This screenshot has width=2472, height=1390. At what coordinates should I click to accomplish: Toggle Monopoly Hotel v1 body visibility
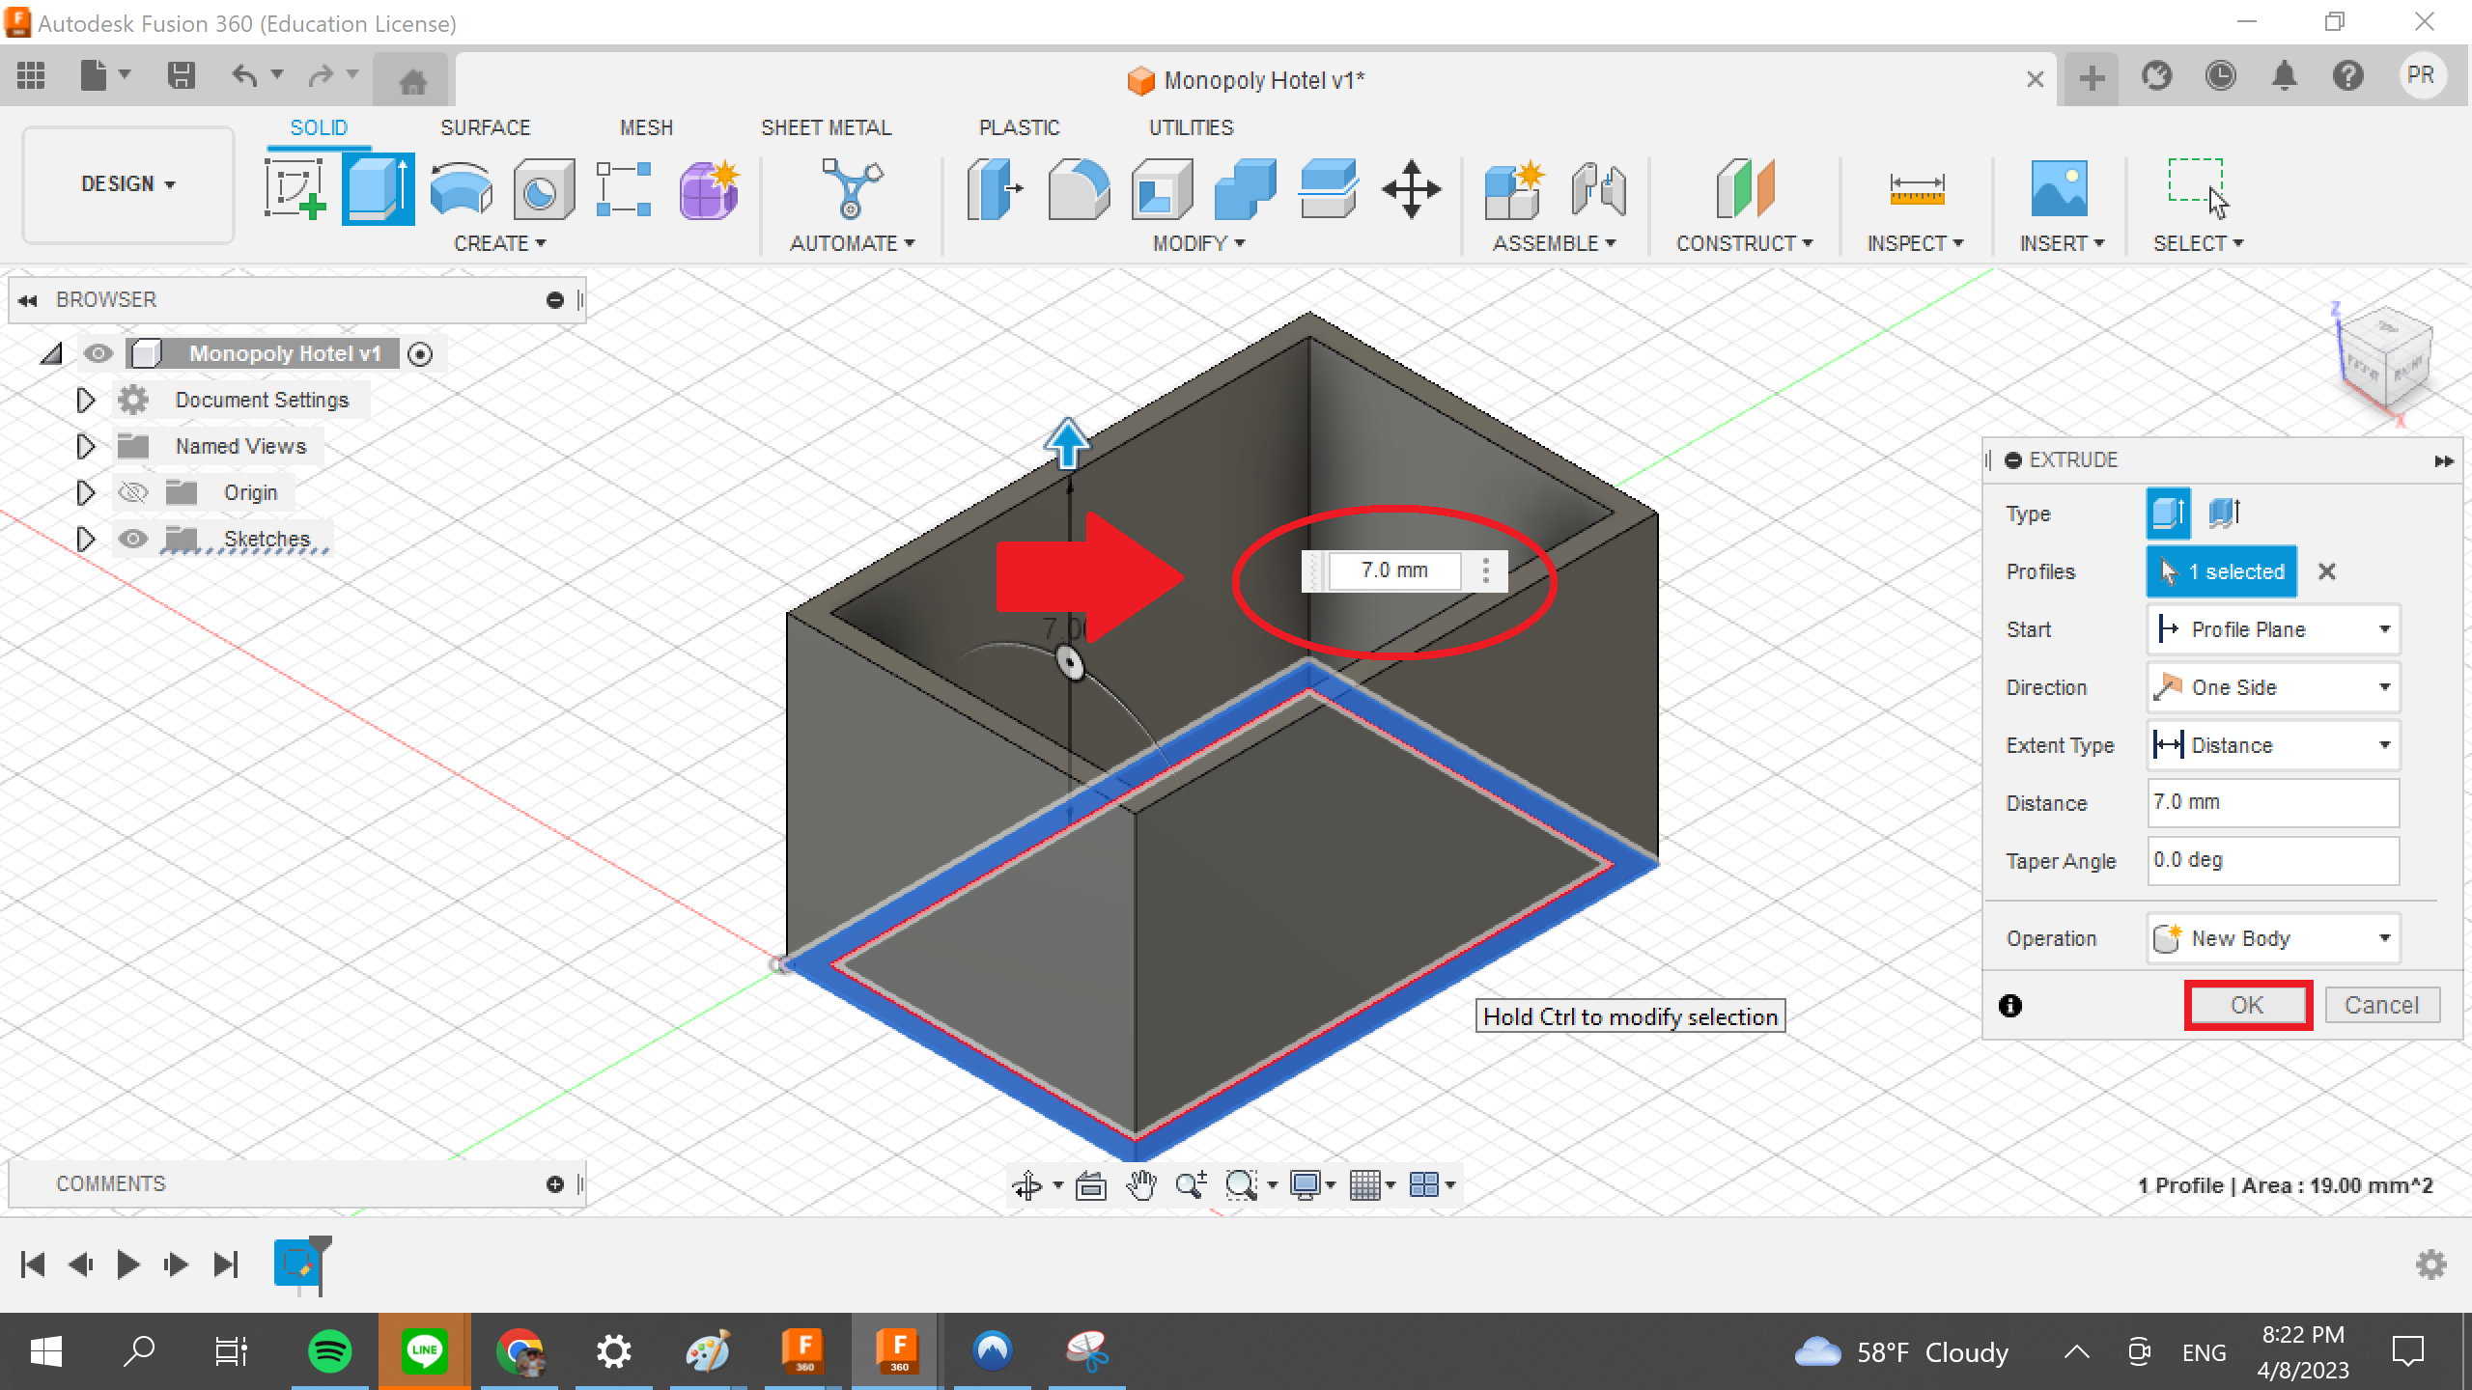(x=97, y=351)
